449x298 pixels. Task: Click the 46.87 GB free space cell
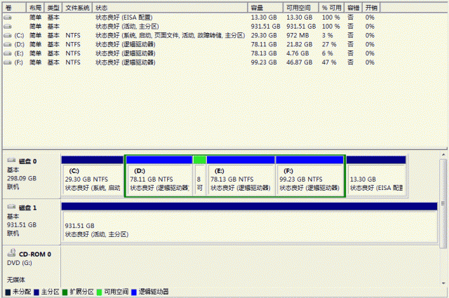coord(300,62)
